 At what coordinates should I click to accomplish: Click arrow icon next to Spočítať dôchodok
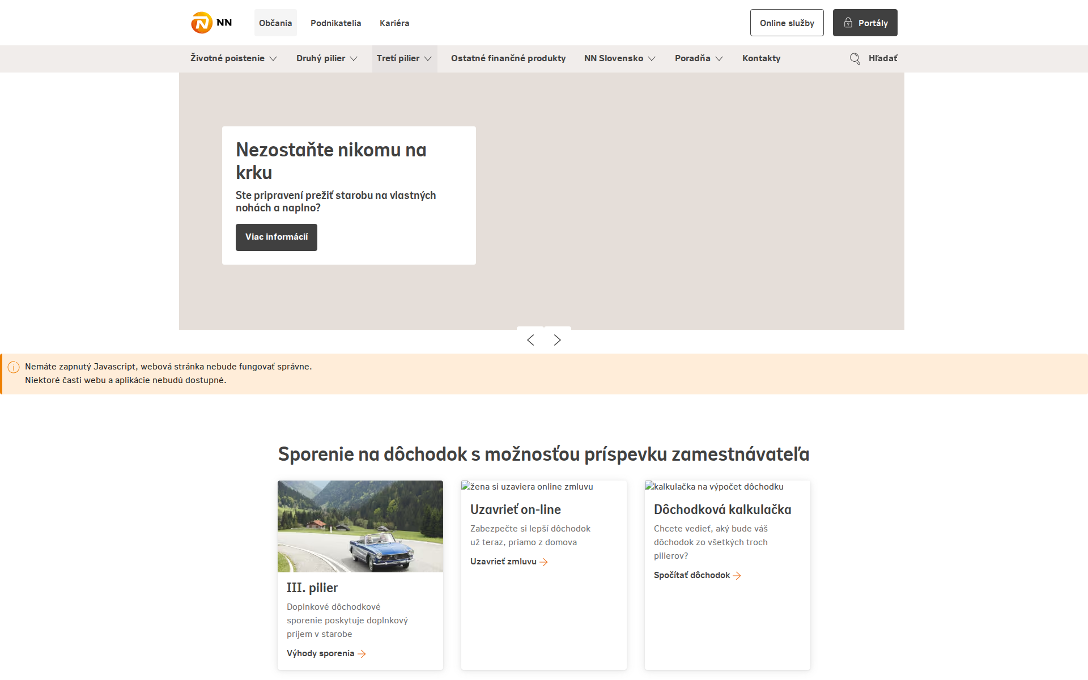pyautogui.click(x=738, y=575)
